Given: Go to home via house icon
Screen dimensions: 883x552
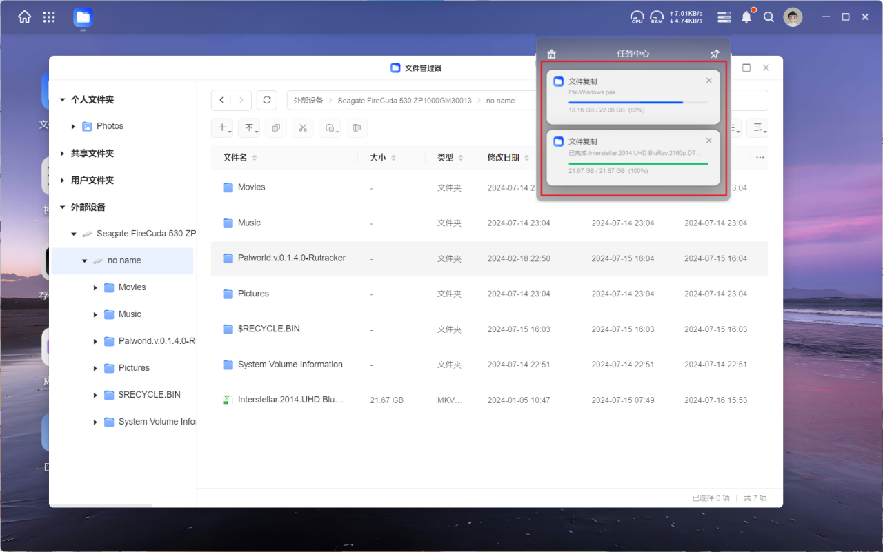Looking at the screenshot, I should [25, 17].
